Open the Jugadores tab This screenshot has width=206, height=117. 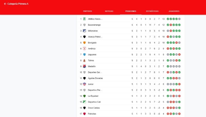coord(174,11)
